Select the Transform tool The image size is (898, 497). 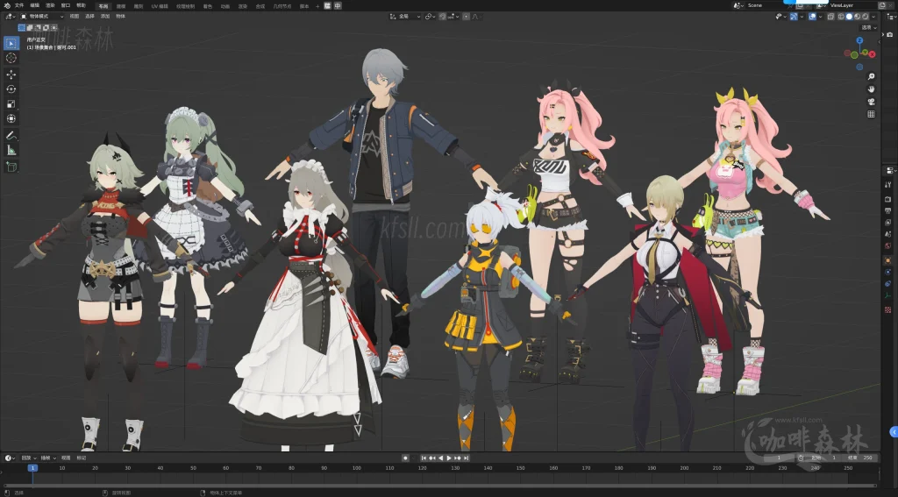click(11, 119)
